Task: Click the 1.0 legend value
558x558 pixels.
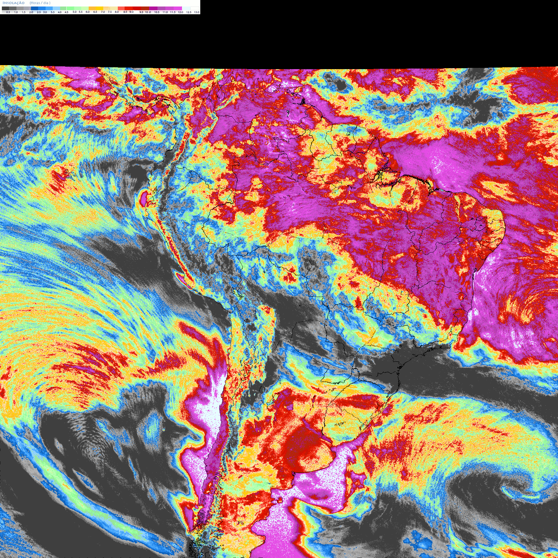Action: pos(16,12)
